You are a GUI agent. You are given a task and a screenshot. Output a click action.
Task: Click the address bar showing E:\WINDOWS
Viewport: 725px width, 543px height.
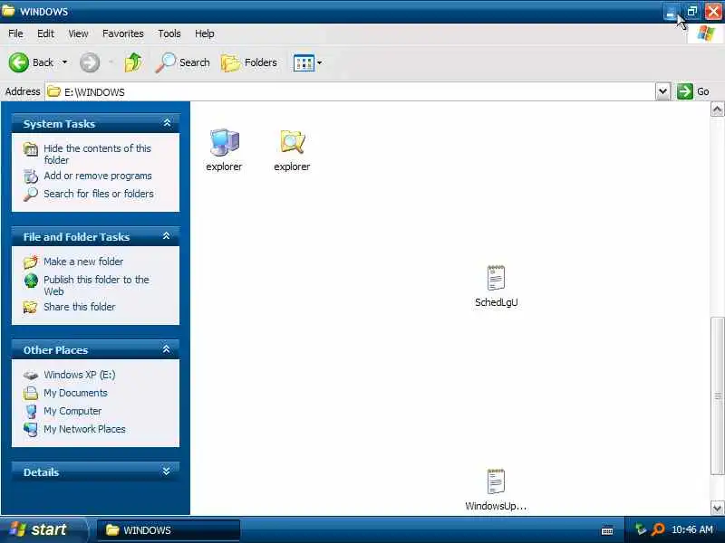[350, 92]
